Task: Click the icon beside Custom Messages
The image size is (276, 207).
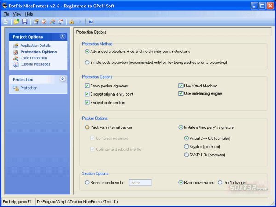Action: [16, 64]
